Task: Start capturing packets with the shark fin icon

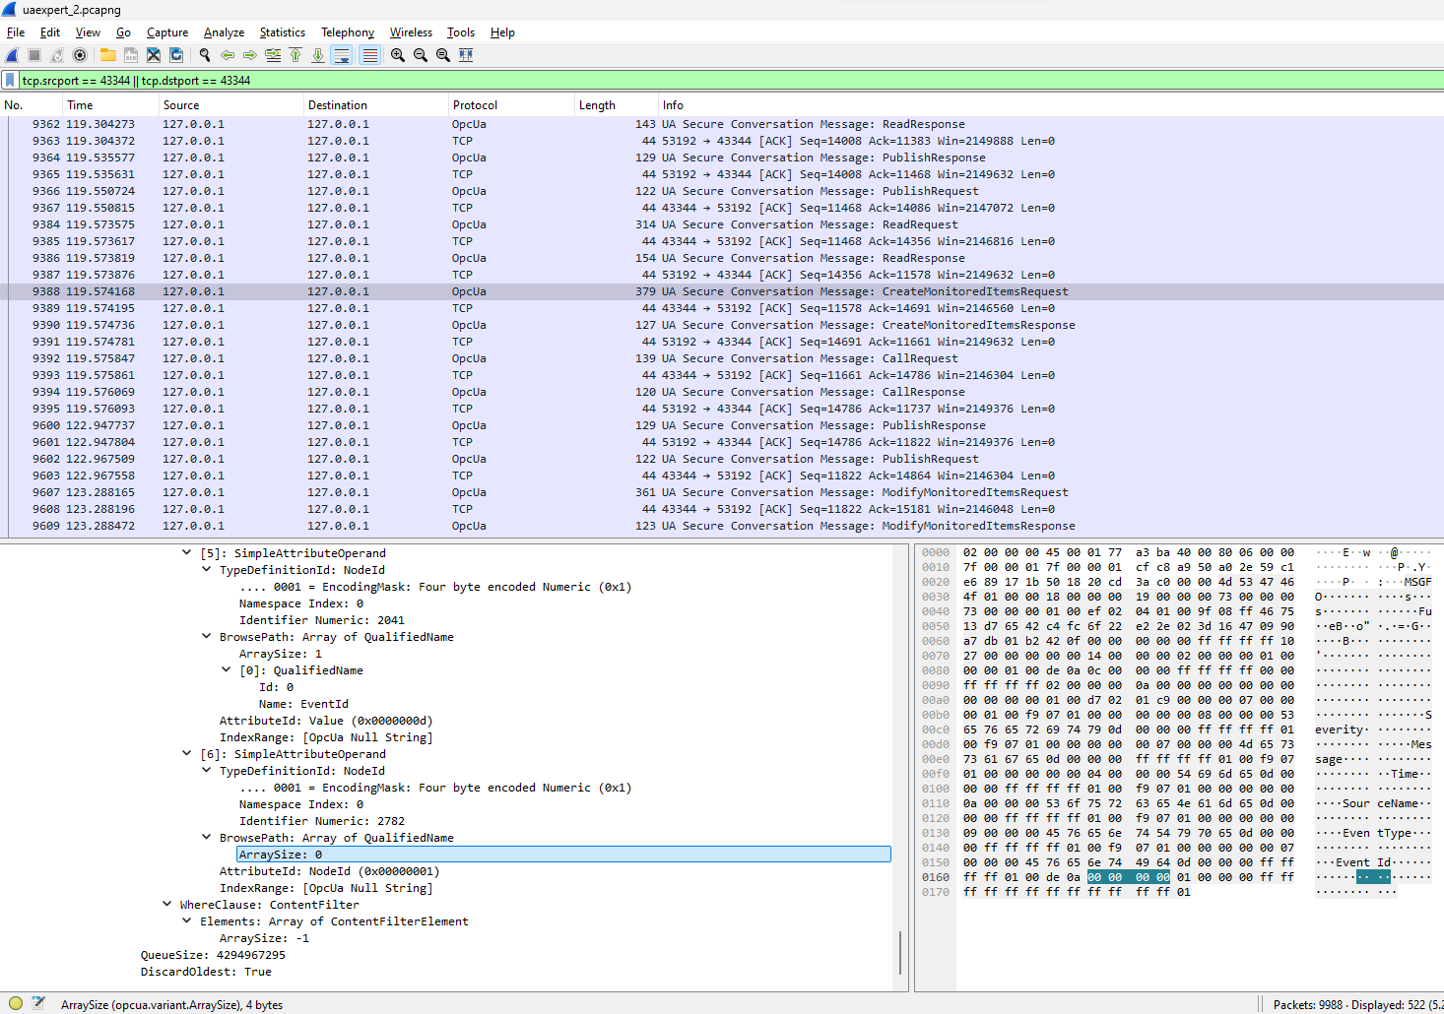Action: 12,55
